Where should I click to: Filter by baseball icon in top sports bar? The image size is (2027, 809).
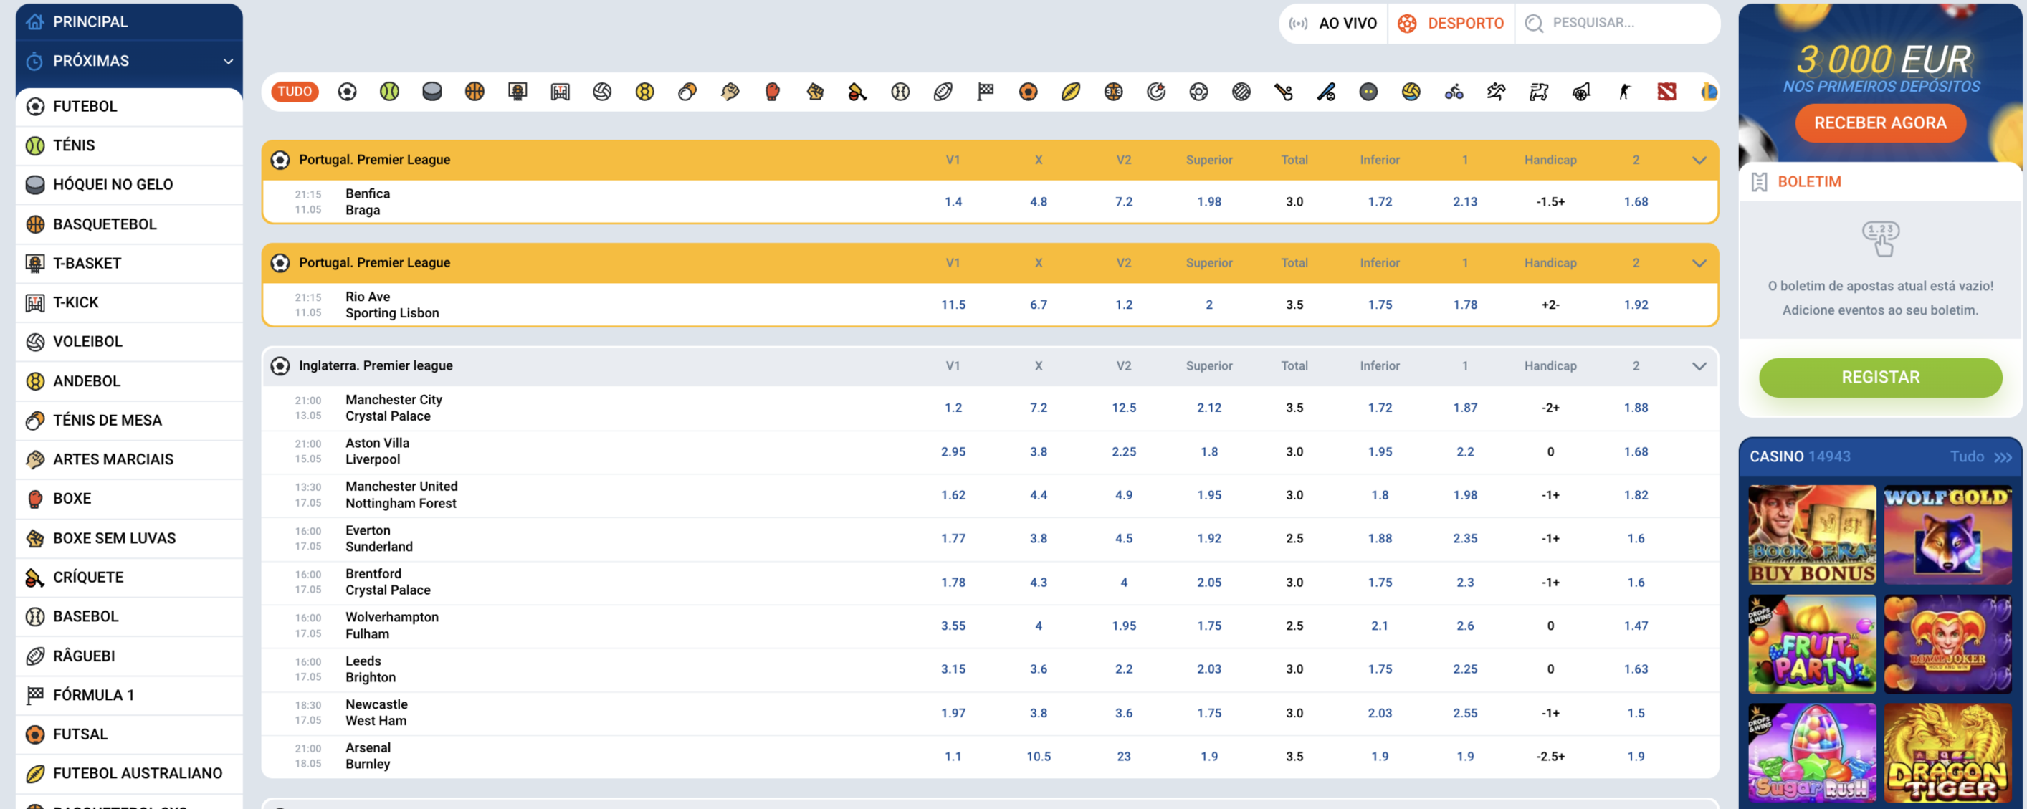(900, 91)
